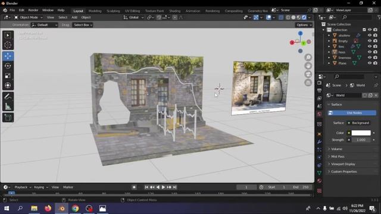Select rendered viewport shading
The image size is (381, 214).
(x=304, y=17)
